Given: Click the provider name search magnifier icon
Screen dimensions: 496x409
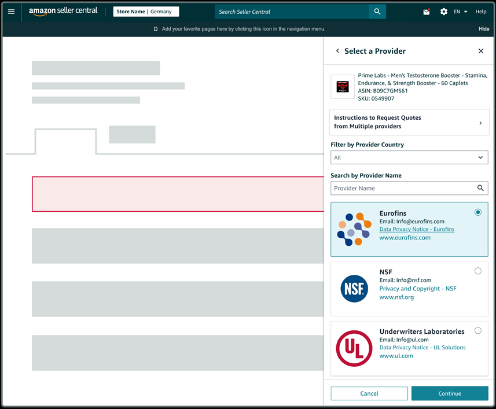Looking at the screenshot, I should coord(480,188).
